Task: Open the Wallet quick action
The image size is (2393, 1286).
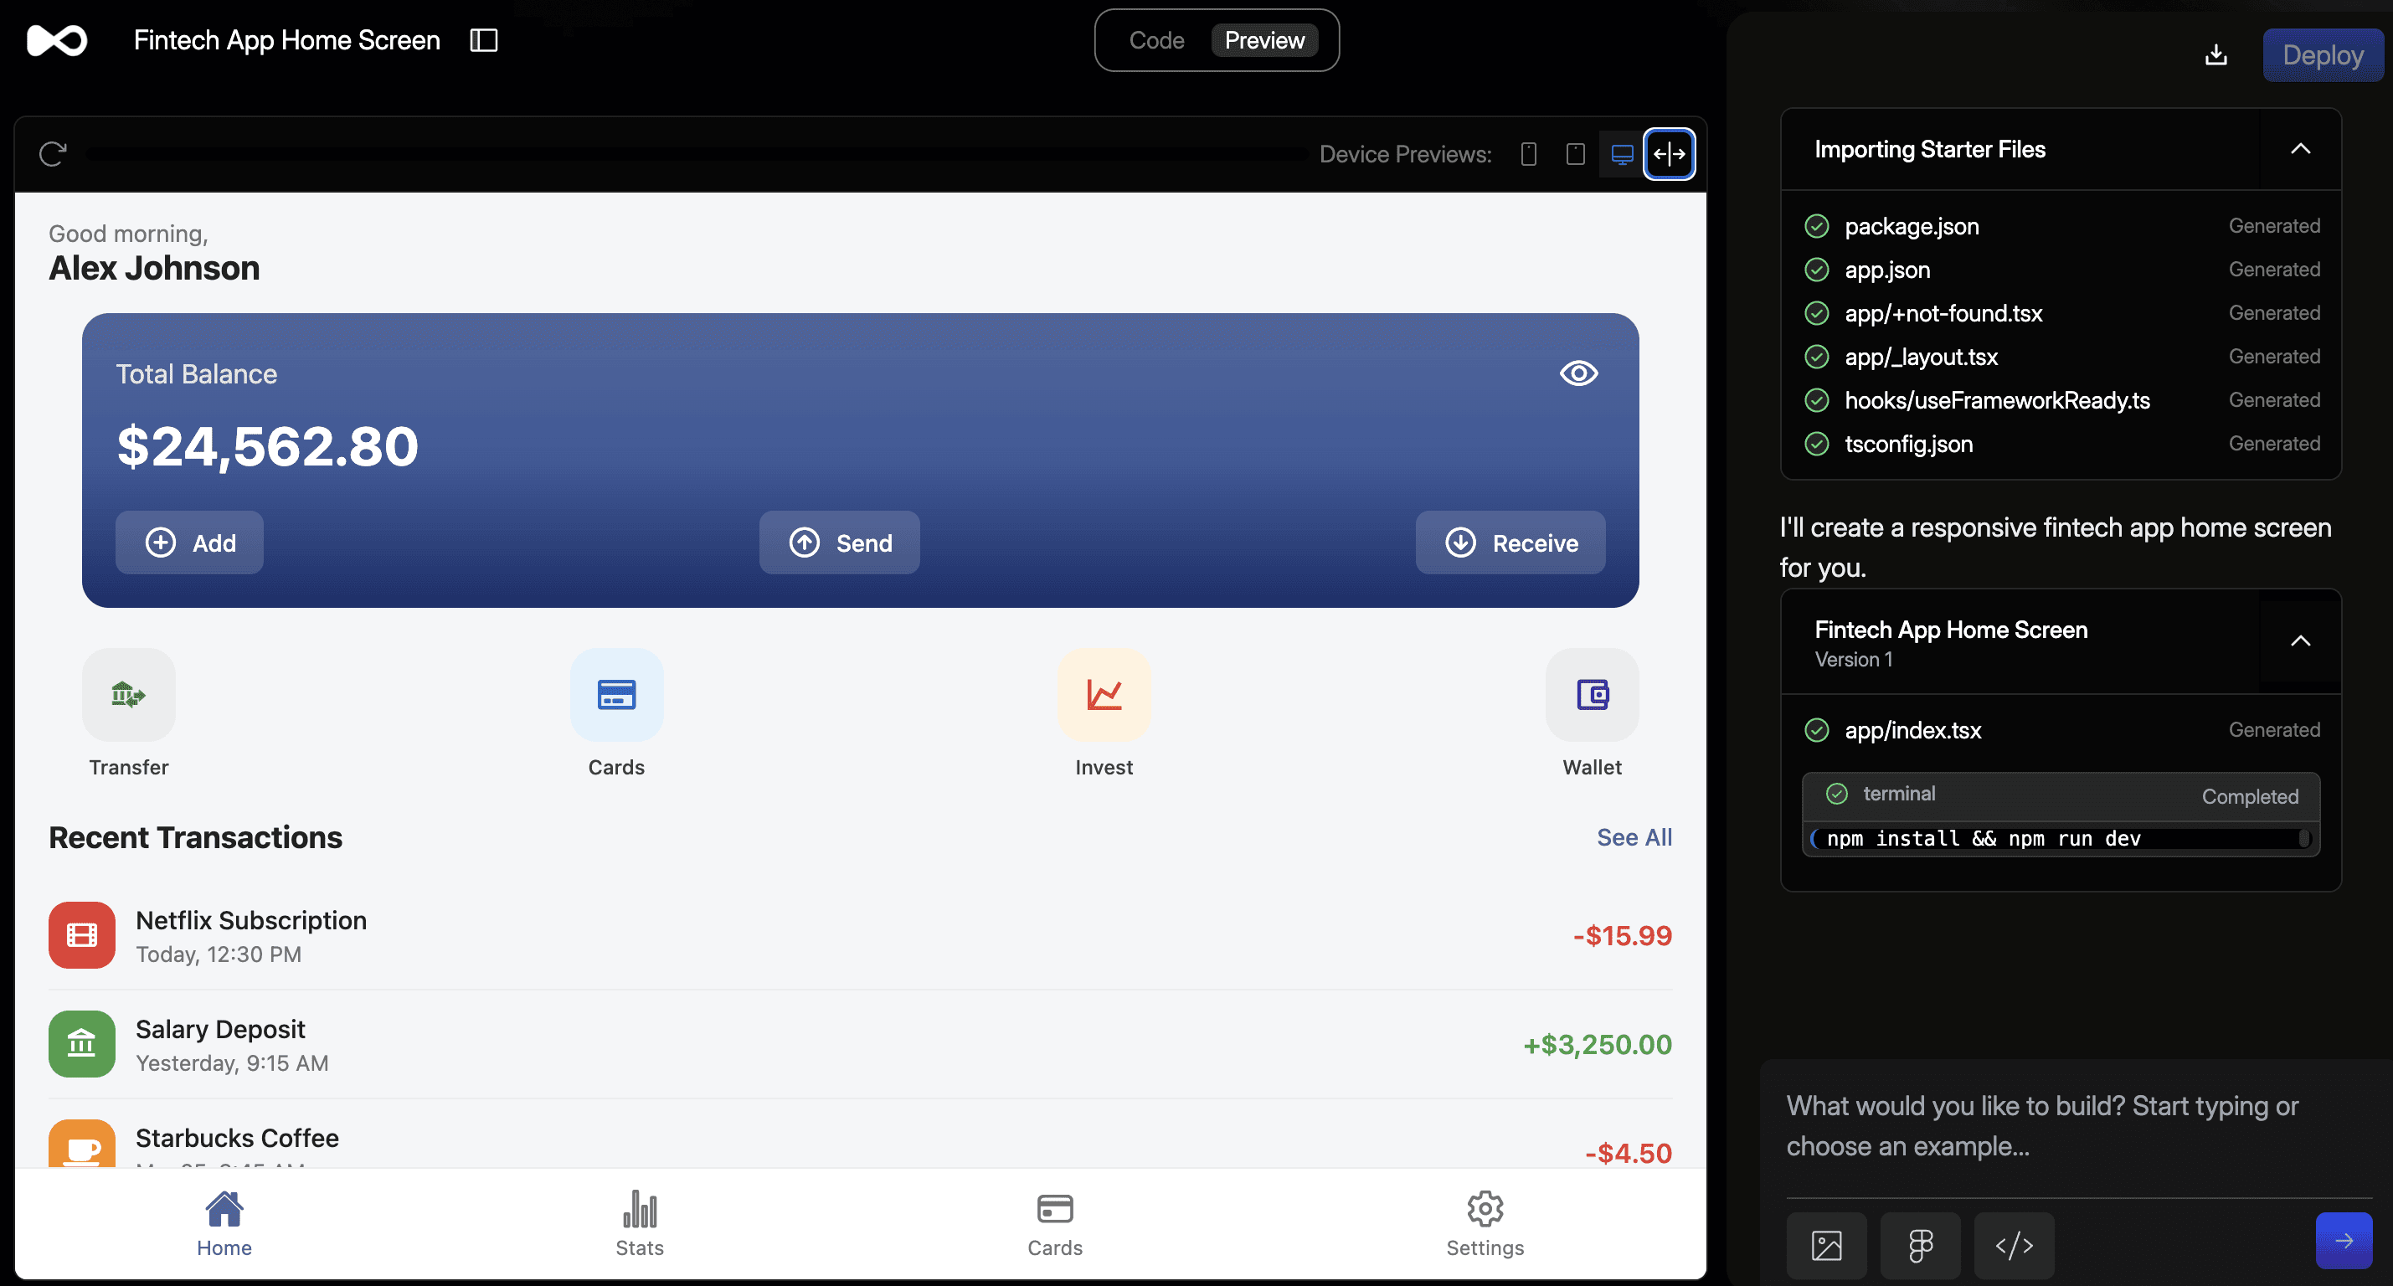Action: coord(1592,716)
